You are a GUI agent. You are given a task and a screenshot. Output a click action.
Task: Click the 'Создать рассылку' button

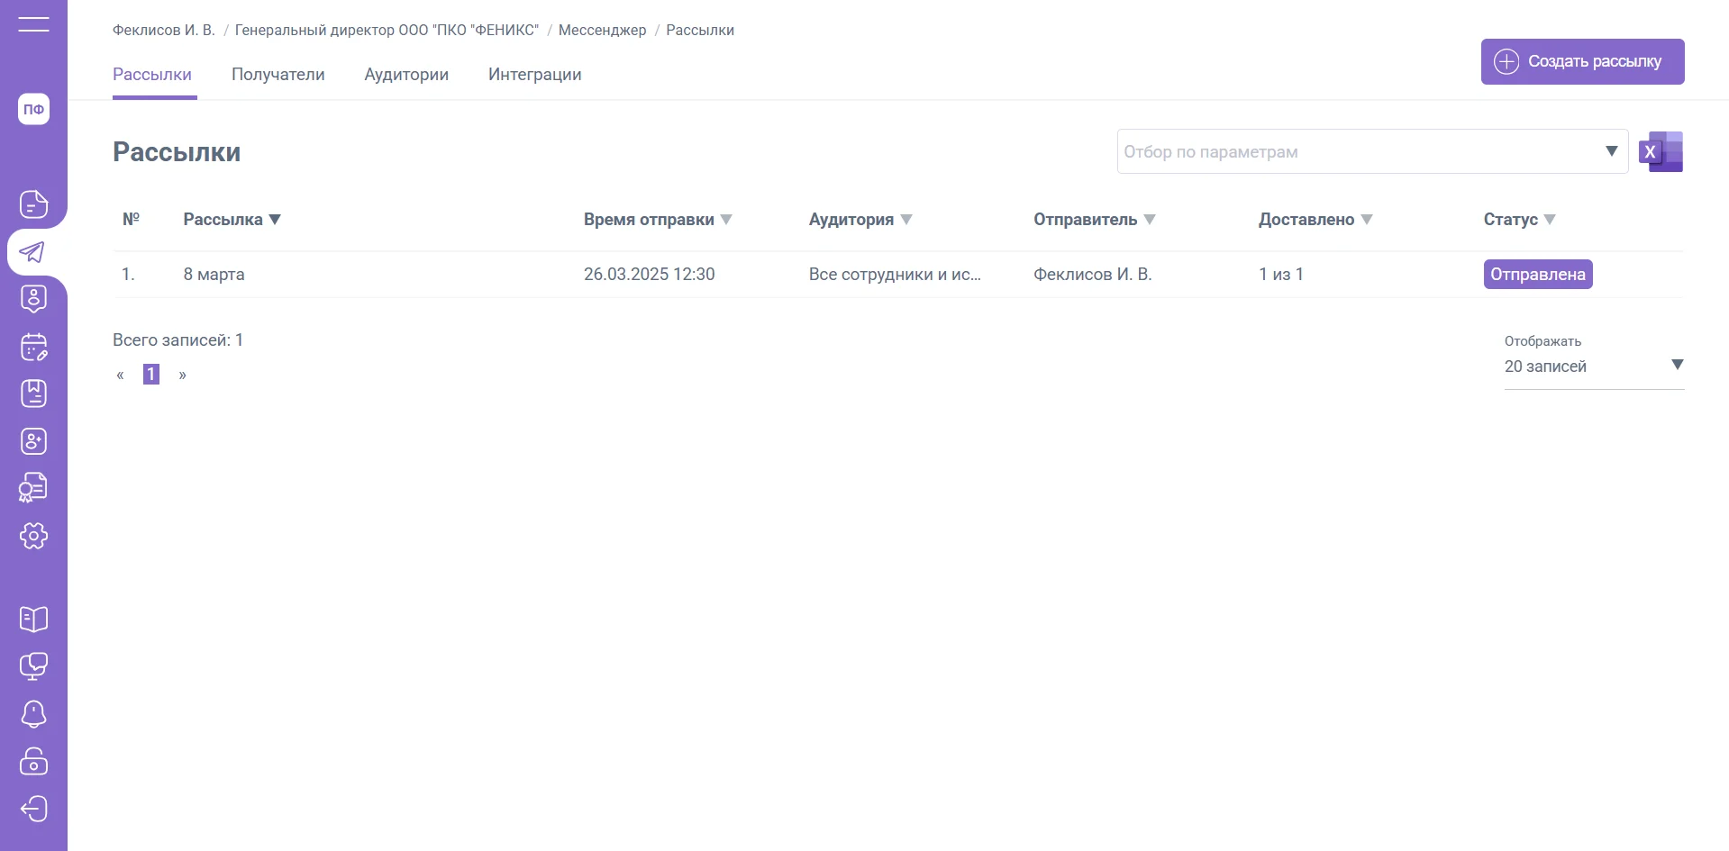[1582, 61]
